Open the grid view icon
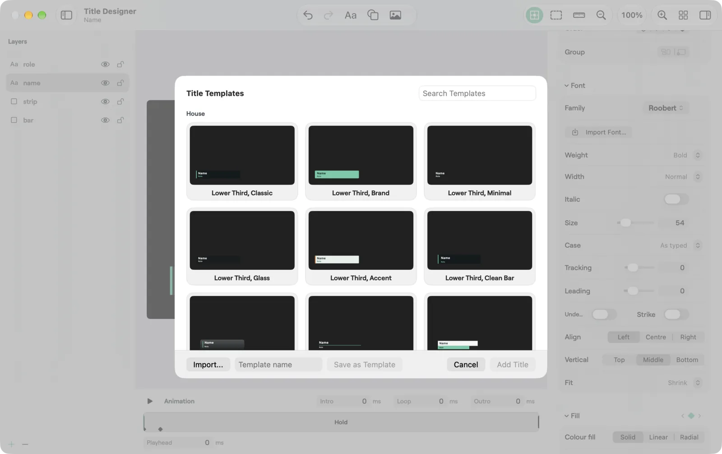722x454 pixels. click(x=683, y=15)
